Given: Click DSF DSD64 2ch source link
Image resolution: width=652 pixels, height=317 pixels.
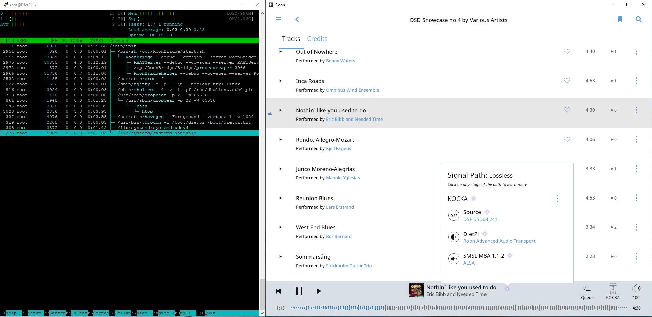Looking at the screenshot, I should point(480,220).
